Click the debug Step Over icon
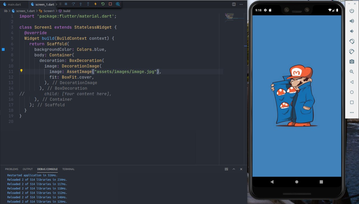Viewport: 359px width, 204px height. click(73, 4)
